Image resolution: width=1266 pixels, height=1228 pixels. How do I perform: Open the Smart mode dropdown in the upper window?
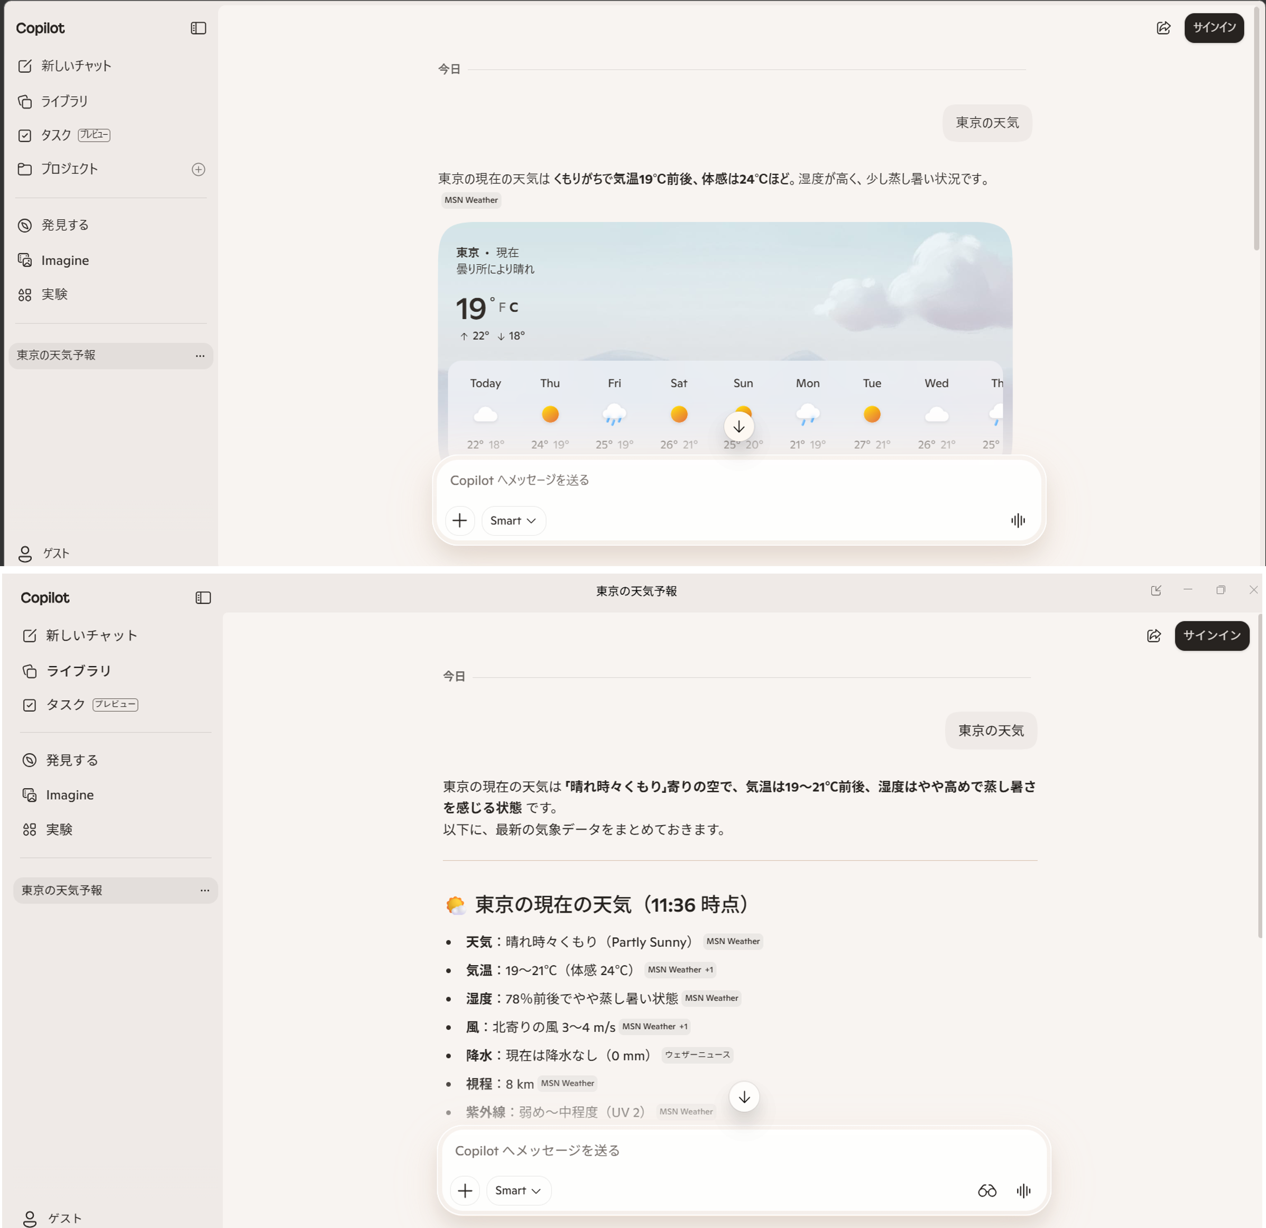point(513,521)
